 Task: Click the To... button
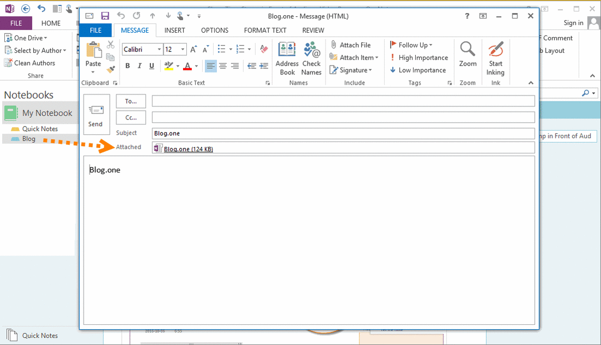[x=131, y=101]
